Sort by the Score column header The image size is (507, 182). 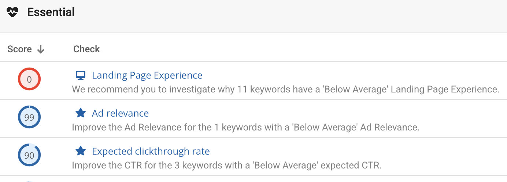coord(20,49)
